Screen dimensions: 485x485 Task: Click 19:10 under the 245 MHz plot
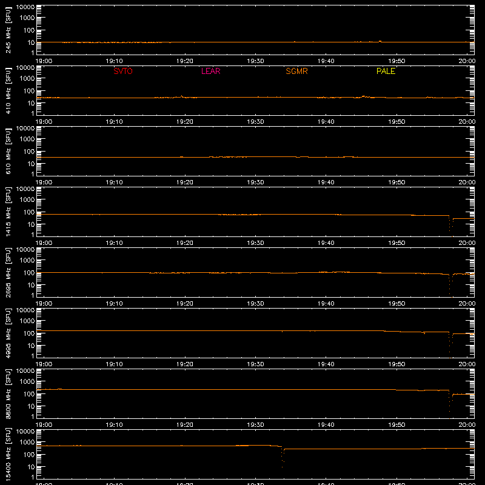click(114, 61)
